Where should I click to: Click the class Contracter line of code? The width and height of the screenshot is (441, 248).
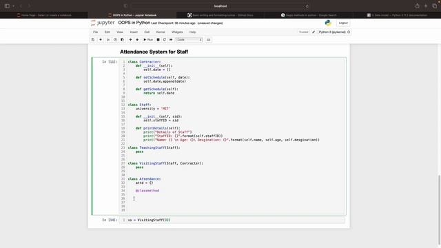point(144,61)
